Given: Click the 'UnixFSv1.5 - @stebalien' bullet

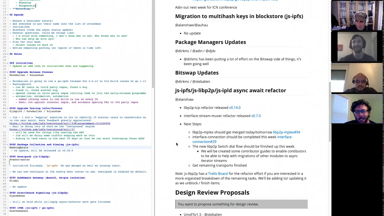Looking at the screenshot, I should pyautogui.click(x=203, y=214).
